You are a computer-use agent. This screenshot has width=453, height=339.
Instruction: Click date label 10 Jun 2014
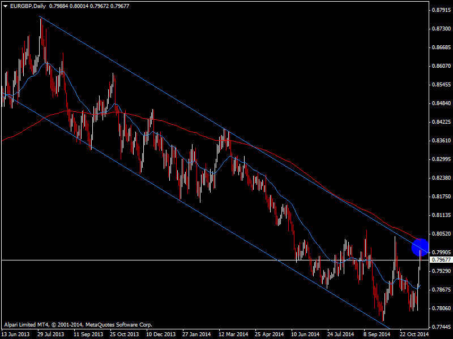pos(305,334)
